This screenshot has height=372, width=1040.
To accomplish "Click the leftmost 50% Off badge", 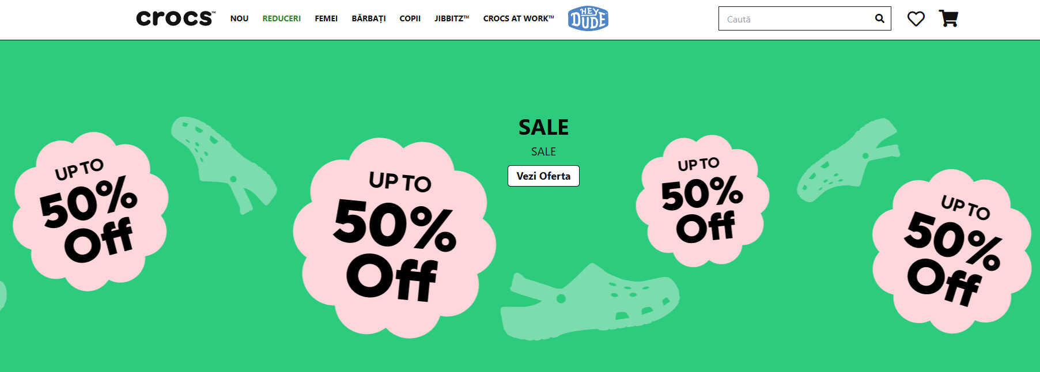I will [90, 211].
